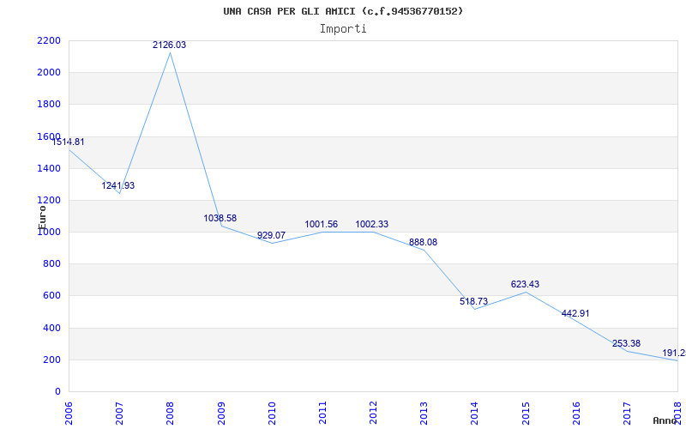Viewport: 686px width, 429px height.
Task: Click the 2012 x-axis year label
Action: tap(373, 413)
